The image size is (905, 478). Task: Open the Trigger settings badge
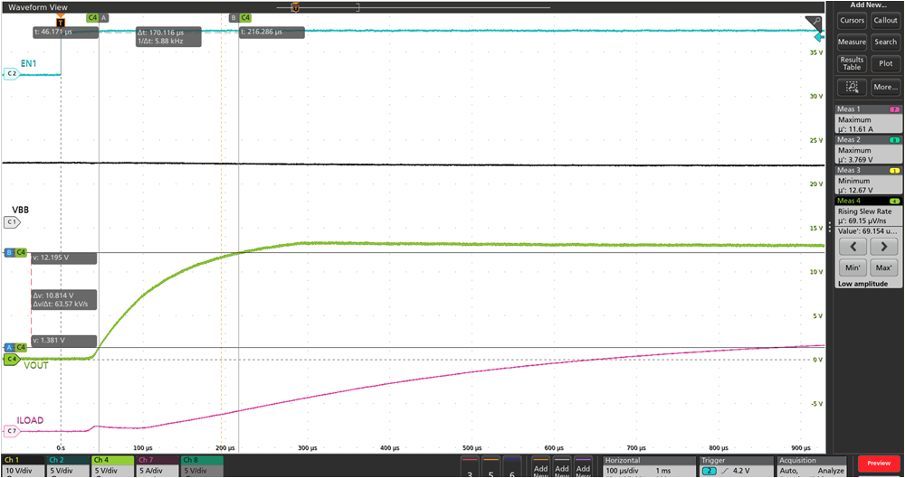(736, 467)
